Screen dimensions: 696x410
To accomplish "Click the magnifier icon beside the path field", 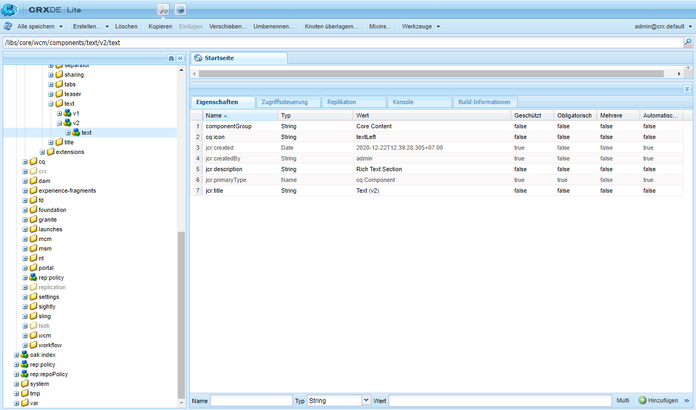I will (x=688, y=42).
